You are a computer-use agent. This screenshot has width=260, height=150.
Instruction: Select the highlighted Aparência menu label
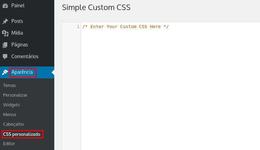[x=22, y=72]
